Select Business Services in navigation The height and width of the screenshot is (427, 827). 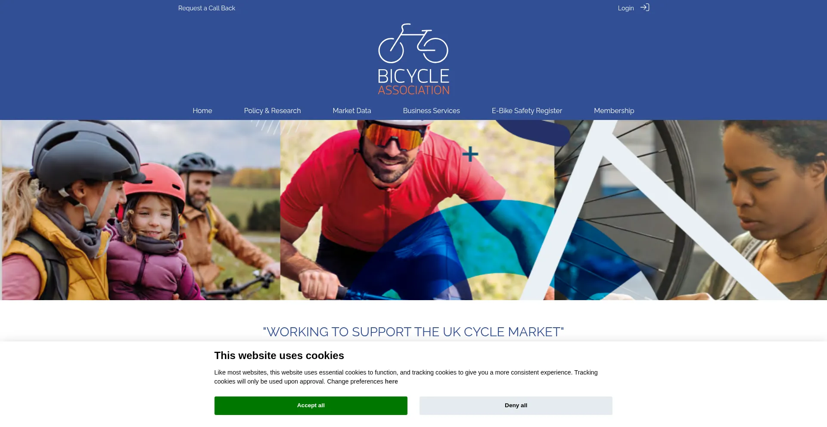(432, 111)
